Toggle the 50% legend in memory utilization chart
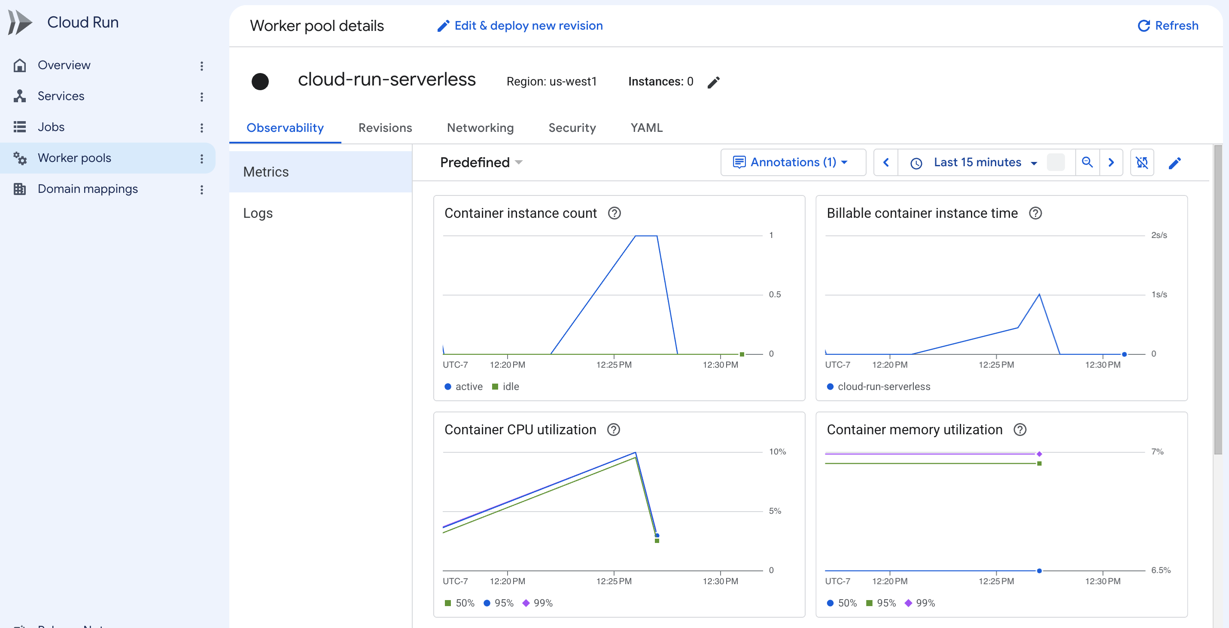 click(842, 603)
